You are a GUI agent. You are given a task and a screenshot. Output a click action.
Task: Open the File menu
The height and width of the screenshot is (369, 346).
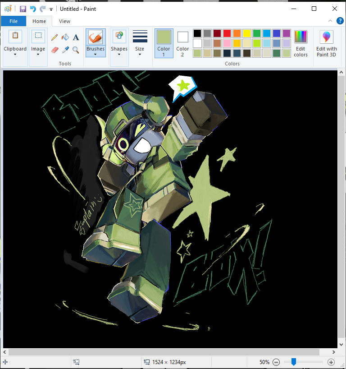[x=14, y=21]
